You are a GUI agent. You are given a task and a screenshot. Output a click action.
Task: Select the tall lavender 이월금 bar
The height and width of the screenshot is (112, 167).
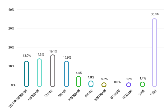point(154,53)
